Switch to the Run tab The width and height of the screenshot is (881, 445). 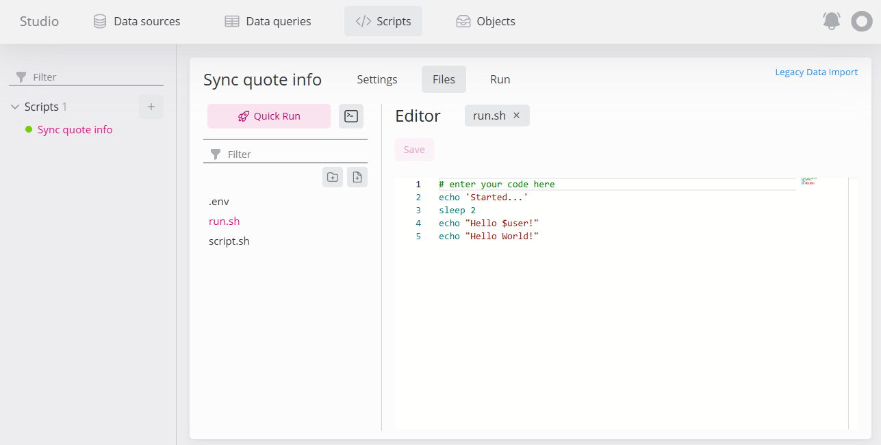pos(500,79)
